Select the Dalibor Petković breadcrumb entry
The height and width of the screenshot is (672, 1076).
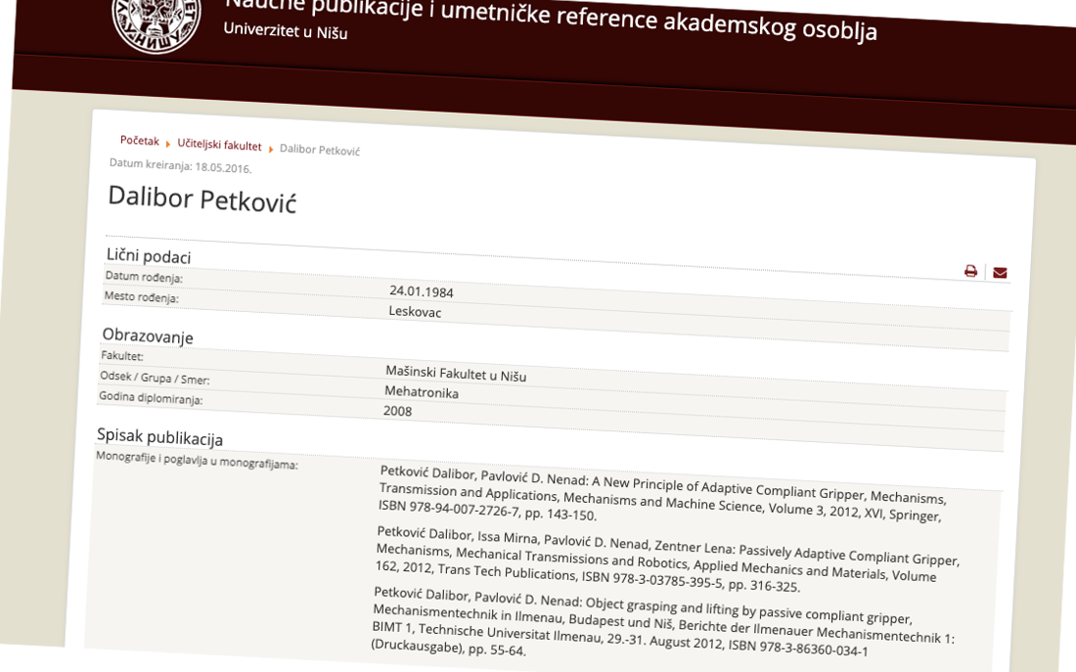click(320, 150)
